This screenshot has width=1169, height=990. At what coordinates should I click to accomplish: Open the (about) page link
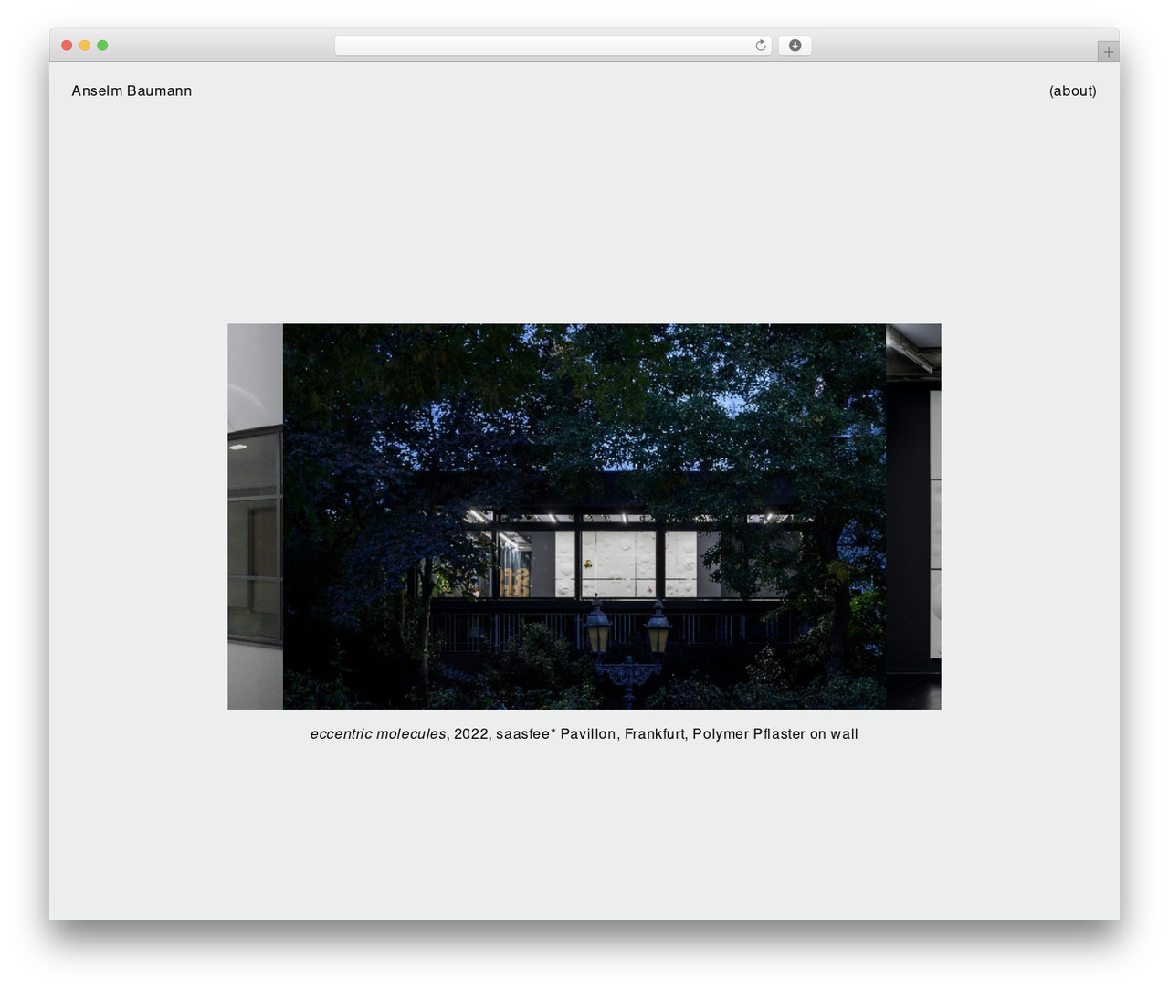click(1072, 90)
